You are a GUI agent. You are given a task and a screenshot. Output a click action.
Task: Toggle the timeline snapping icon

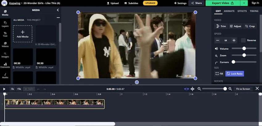click(186, 89)
